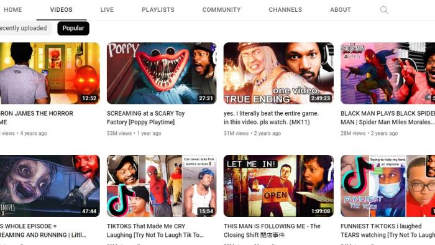Screen dimensions: 435x245
Task: Open the channel search magnifier icon
Action: point(384,10)
